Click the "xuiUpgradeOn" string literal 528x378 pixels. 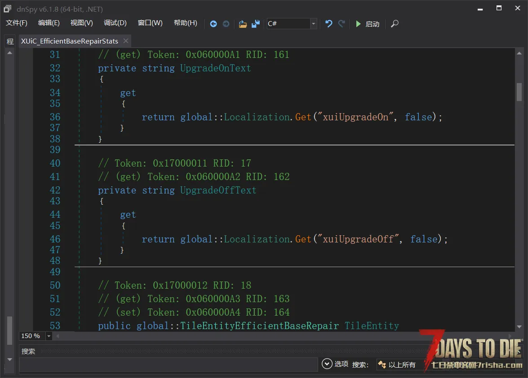355,117
